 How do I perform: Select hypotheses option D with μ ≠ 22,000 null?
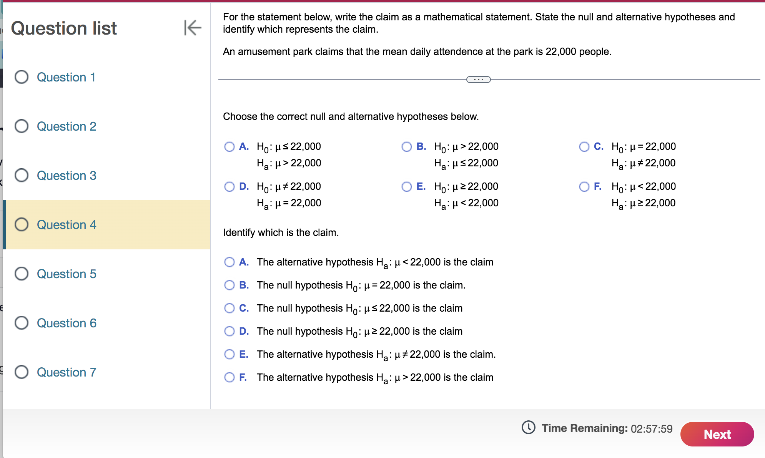click(x=229, y=187)
